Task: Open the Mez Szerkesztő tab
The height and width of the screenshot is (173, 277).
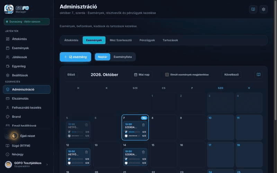Action: tap(120, 40)
